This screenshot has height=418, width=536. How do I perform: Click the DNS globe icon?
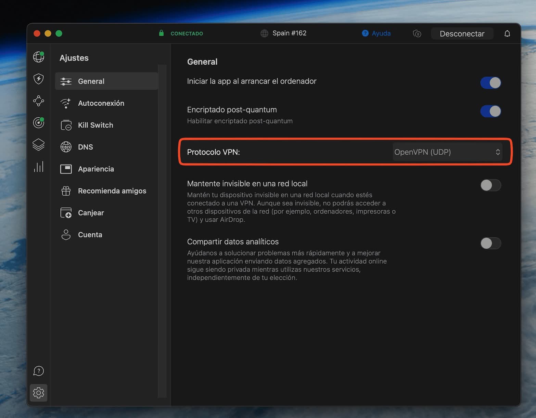coord(66,147)
